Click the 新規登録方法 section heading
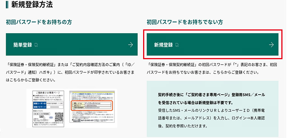The width and height of the screenshot is (287, 138). click(32, 5)
